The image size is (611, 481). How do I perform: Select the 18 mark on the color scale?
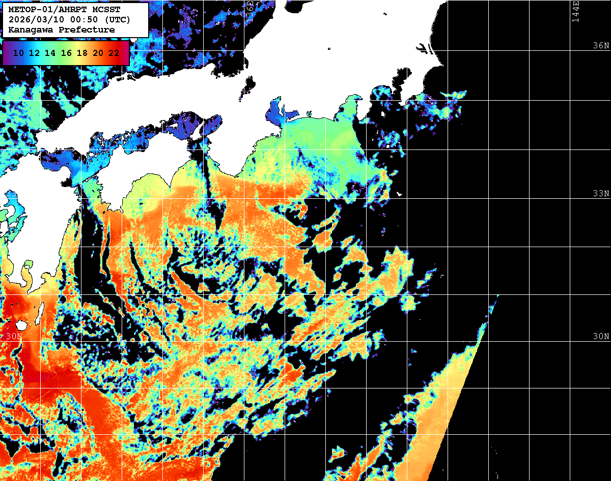(x=82, y=53)
